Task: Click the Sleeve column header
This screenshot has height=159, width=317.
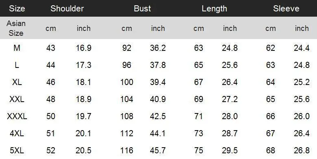Action: point(286,9)
